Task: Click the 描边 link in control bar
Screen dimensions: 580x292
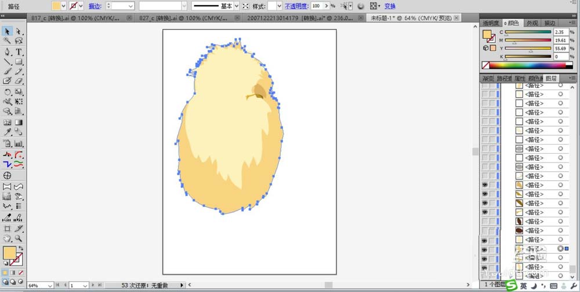Action: pos(95,6)
